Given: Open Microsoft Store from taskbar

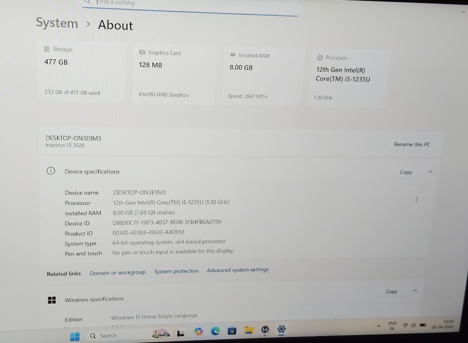Looking at the screenshot, I should [x=232, y=330].
